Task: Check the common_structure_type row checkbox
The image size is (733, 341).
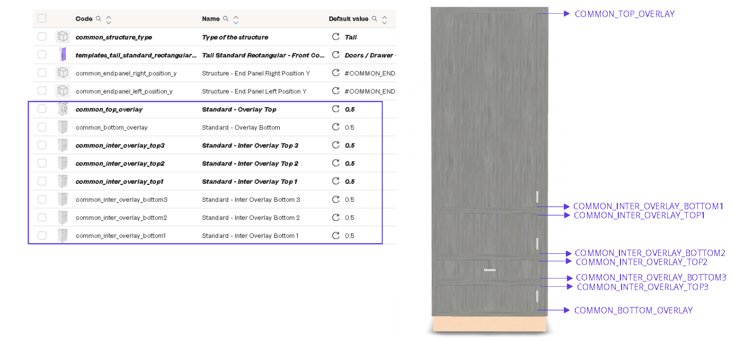Action: pyautogui.click(x=42, y=37)
